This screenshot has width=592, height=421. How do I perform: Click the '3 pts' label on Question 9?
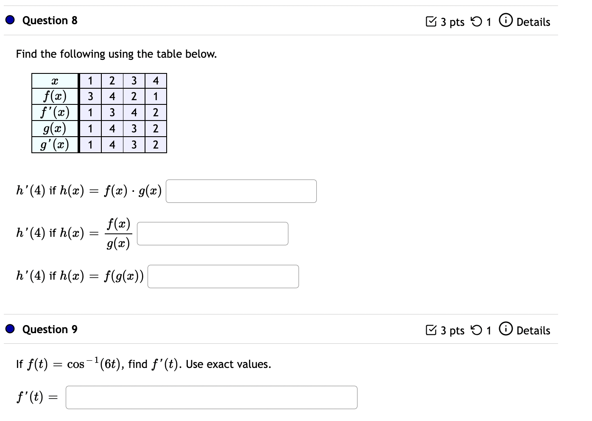(x=452, y=330)
